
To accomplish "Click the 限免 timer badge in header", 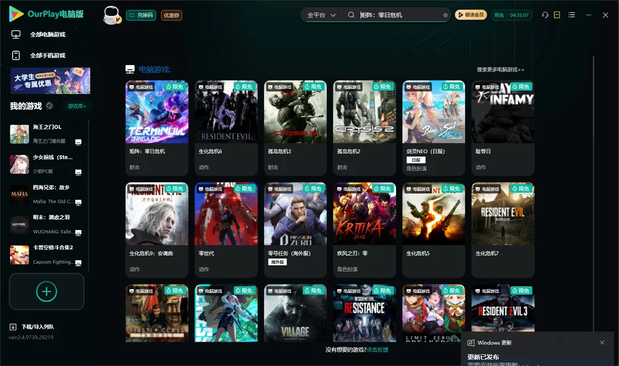I will pos(511,15).
